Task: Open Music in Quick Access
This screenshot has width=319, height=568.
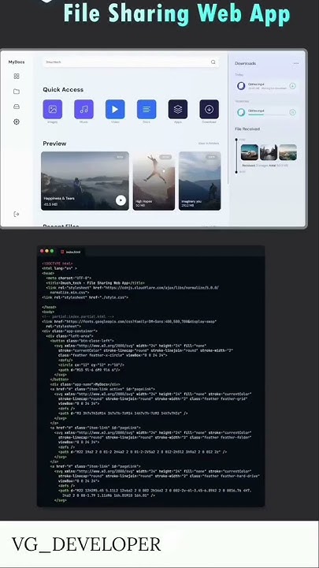Action: coord(84,109)
